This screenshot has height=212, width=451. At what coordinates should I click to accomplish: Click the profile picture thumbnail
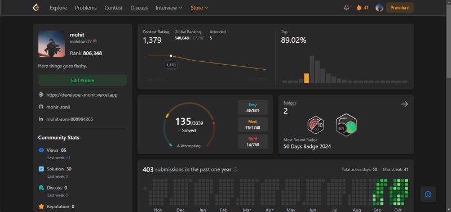pos(51,44)
